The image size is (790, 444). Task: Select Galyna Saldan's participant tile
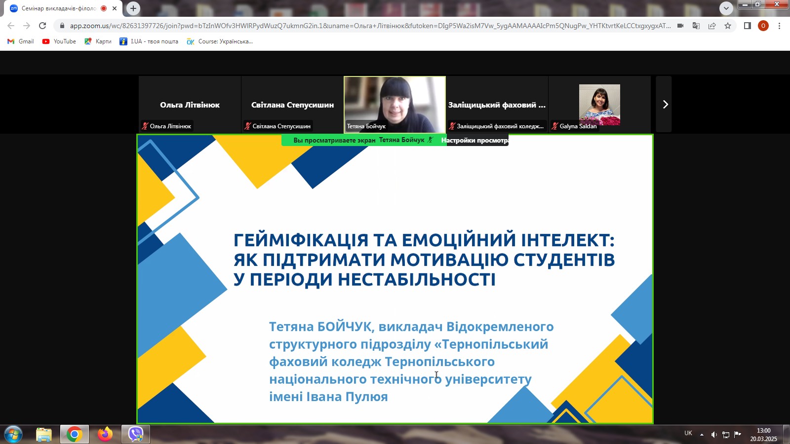click(x=599, y=104)
